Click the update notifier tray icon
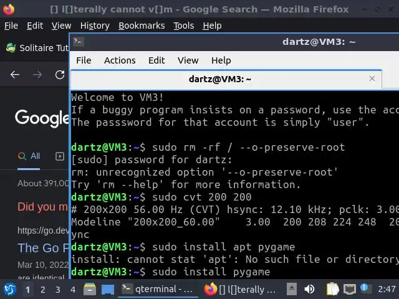 366,289
